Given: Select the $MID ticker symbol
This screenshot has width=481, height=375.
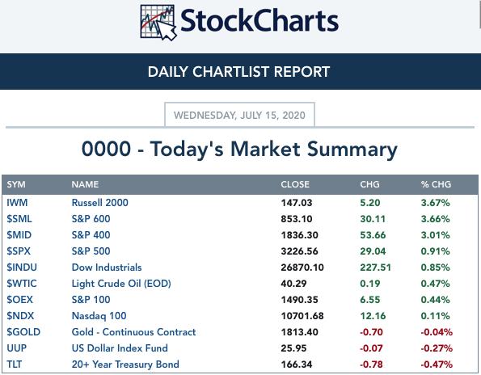Looking at the screenshot, I should tap(19, 235).
